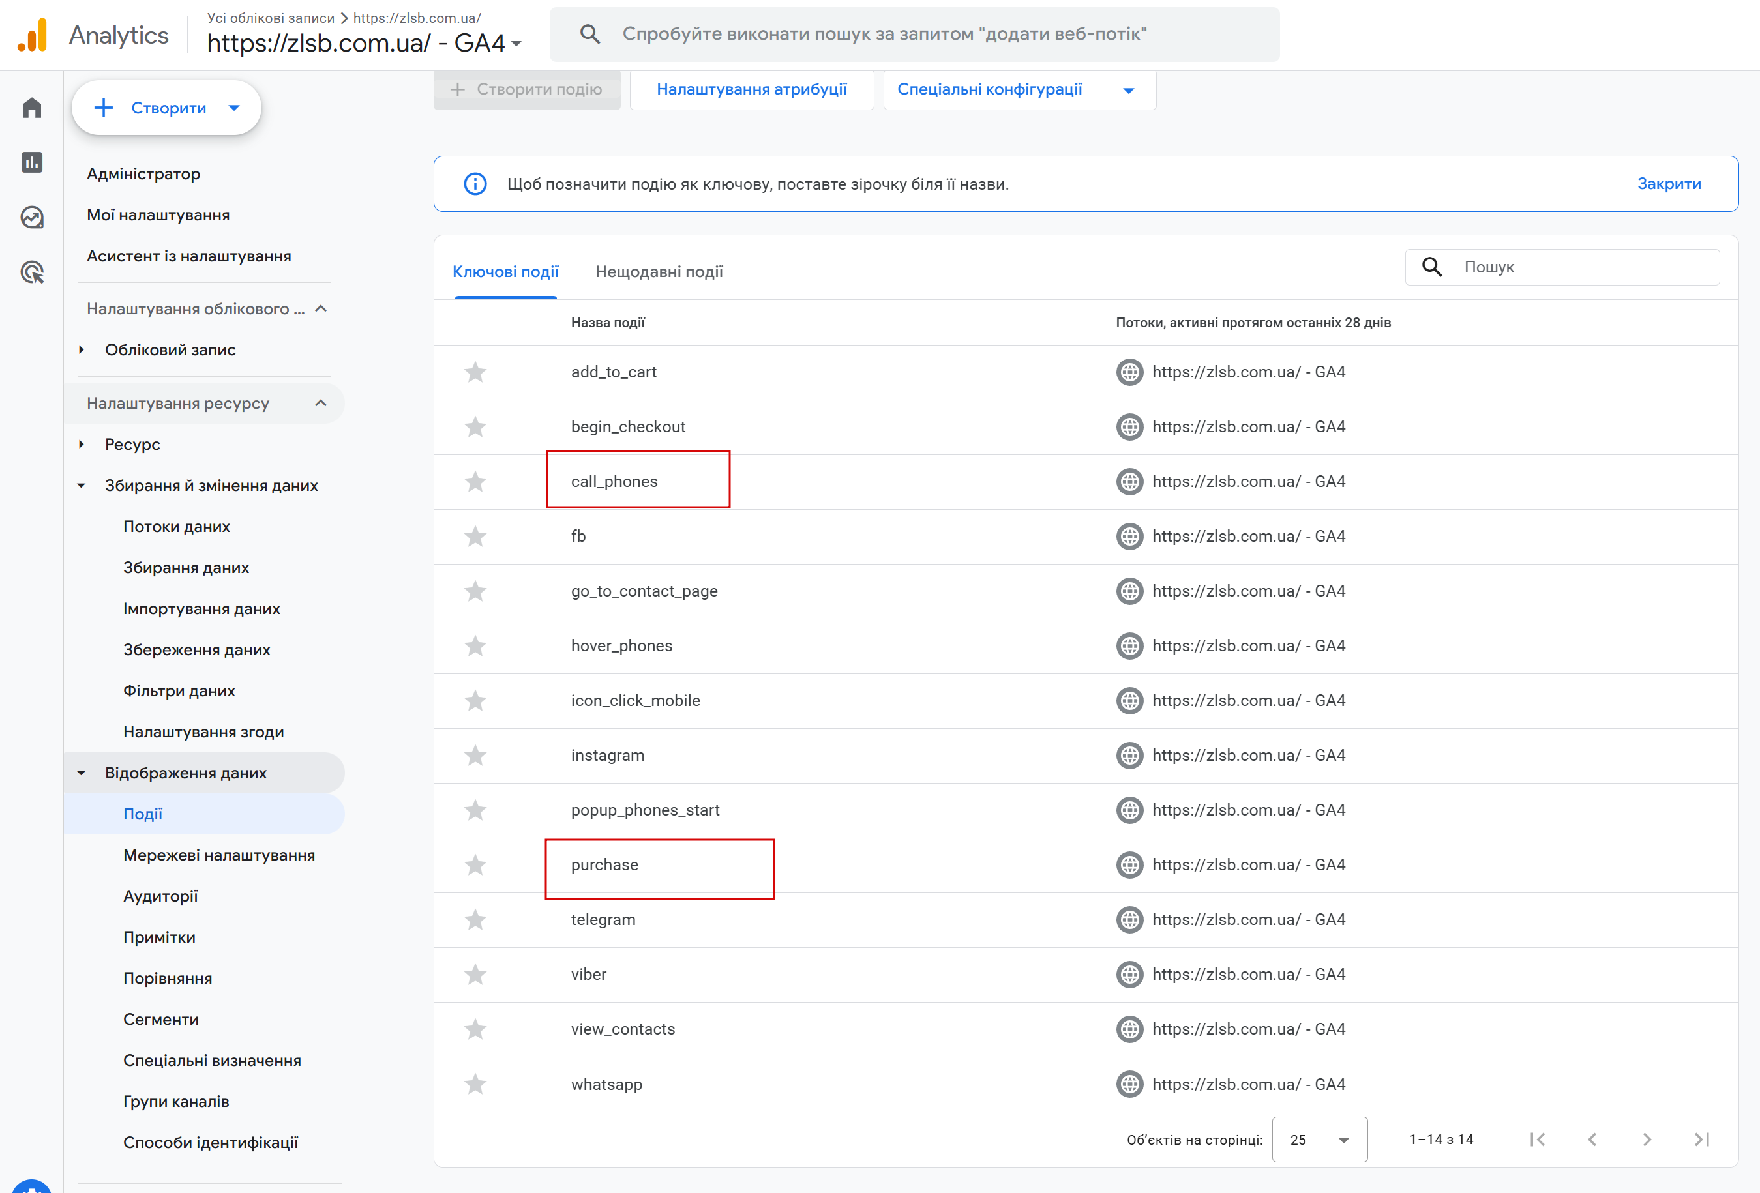Image resolution: width=1760 pixels, height=1193 pixels.
Task: Open the arrow next to Спеціальні конфігурації
Action: (x=1127, y=90)
